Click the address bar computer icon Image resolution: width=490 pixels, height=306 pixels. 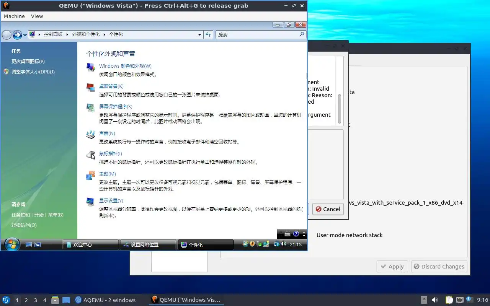pyautogui.click(x=32, y=34)
